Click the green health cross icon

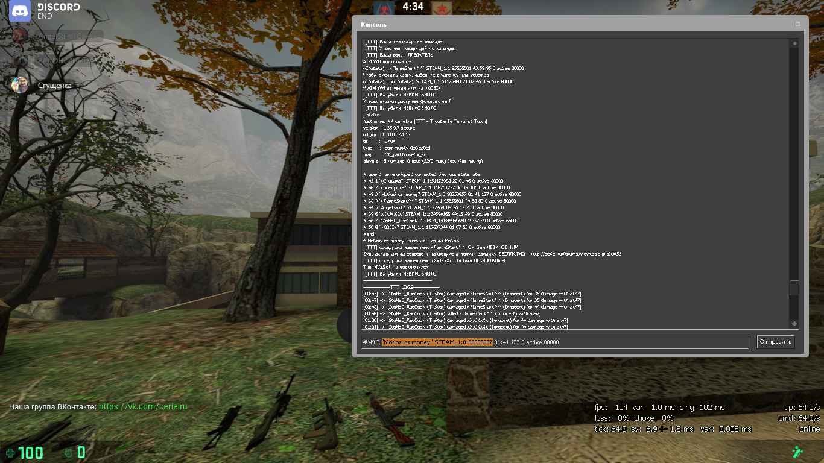point(10,453)
